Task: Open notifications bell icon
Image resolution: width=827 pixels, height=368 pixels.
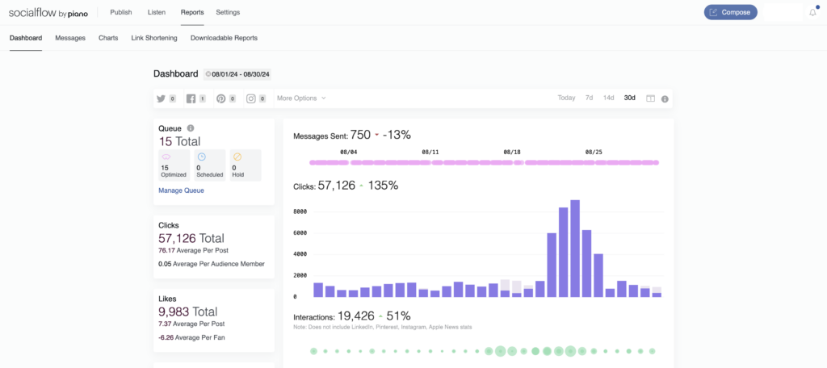Action: click(x=812, y=13)
